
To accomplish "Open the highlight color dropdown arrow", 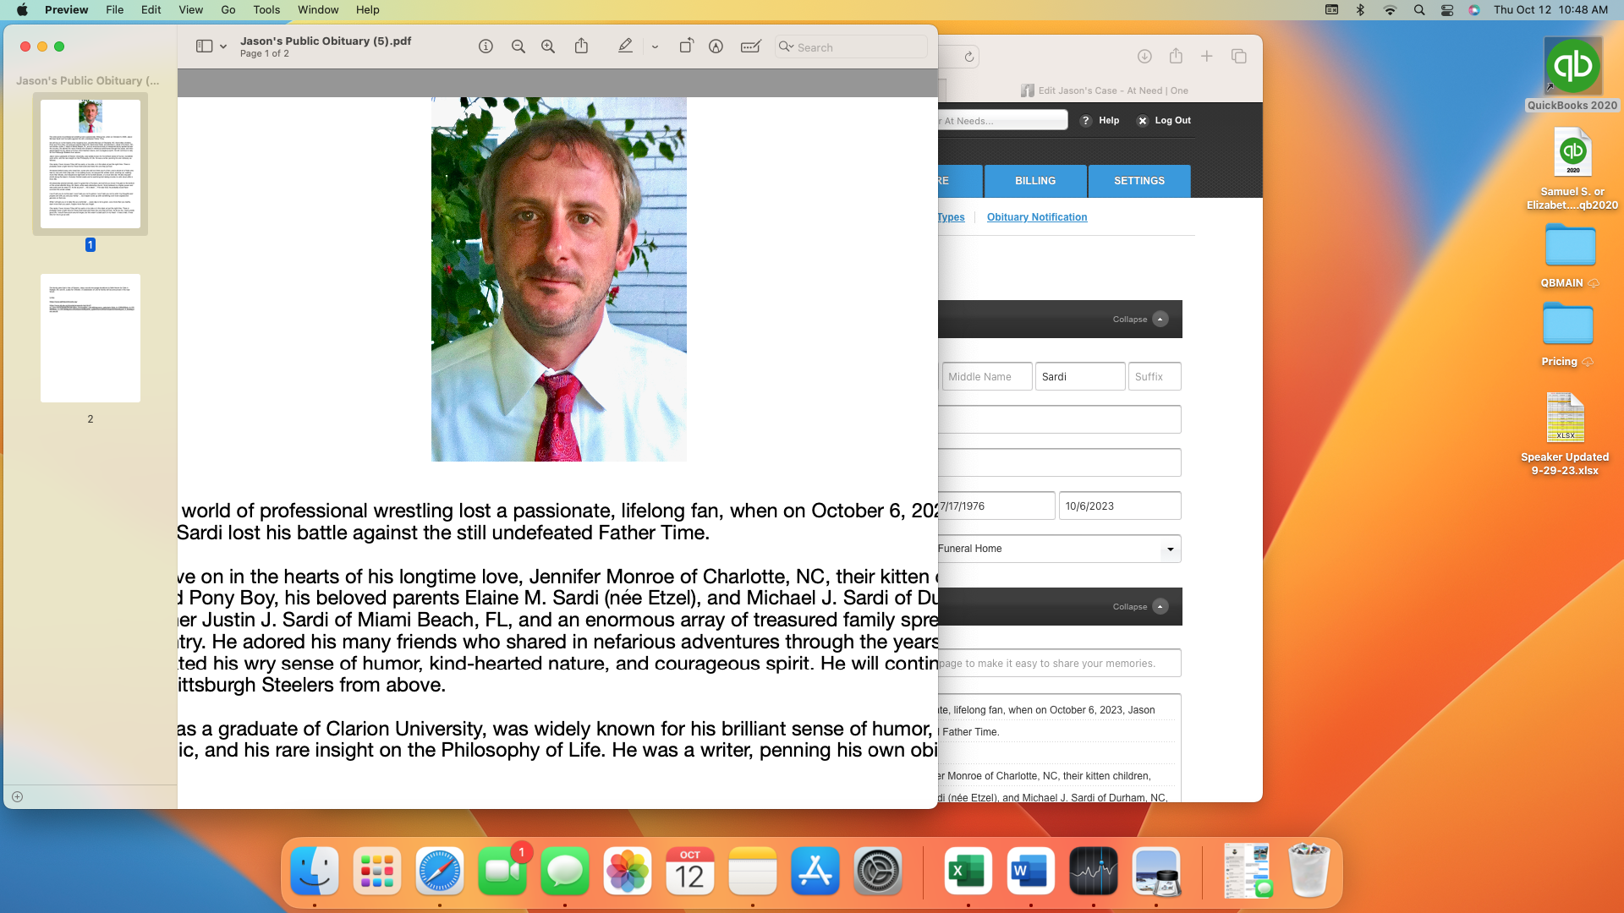I will 655,47.
